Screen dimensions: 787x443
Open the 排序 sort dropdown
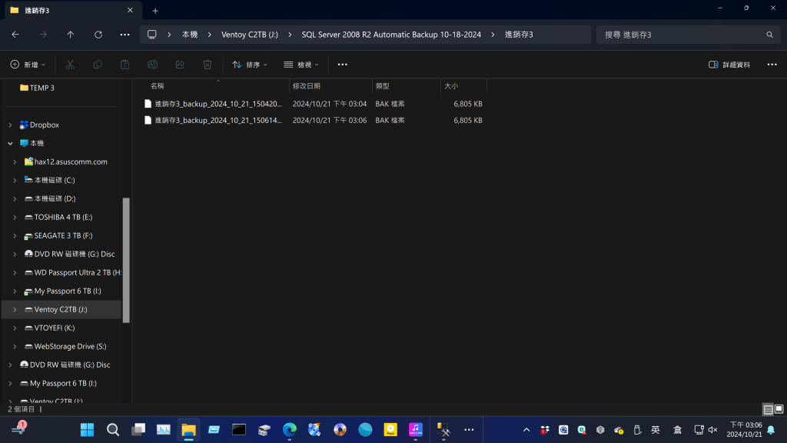point(250,65)
